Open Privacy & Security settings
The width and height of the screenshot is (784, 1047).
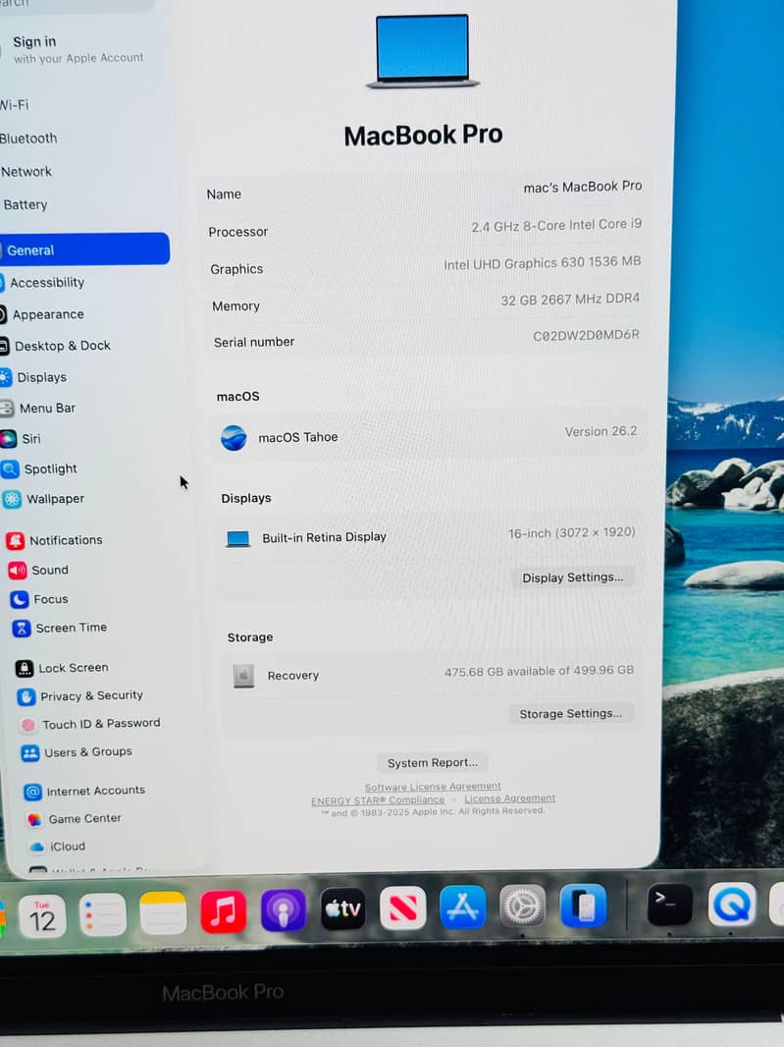click(x=80, y=695)
